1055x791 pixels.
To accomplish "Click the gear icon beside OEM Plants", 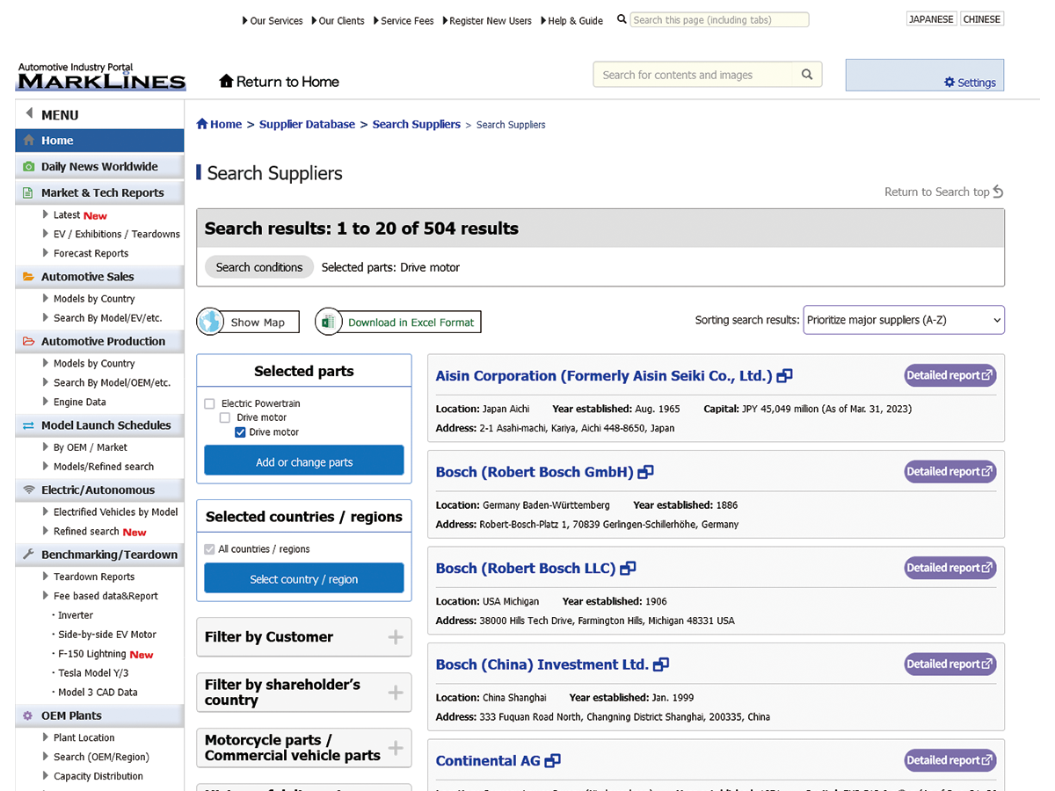I will pyautogui.click(x=29, y=715).
